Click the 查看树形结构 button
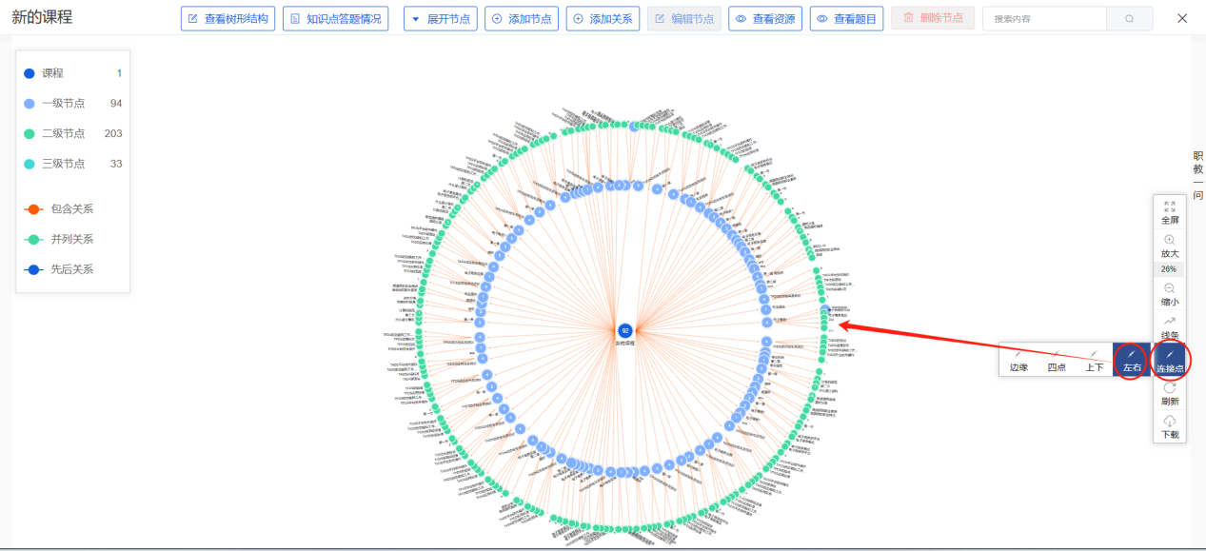 point(227,19)
